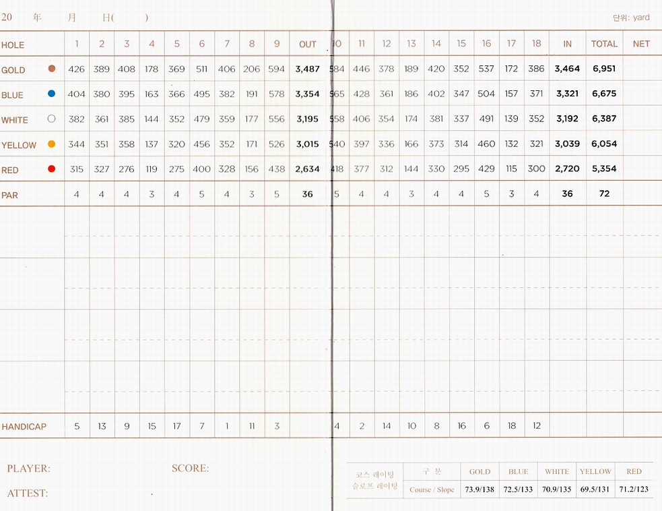
Task: Click the gold tee color dot
Action: coord(52,69)
